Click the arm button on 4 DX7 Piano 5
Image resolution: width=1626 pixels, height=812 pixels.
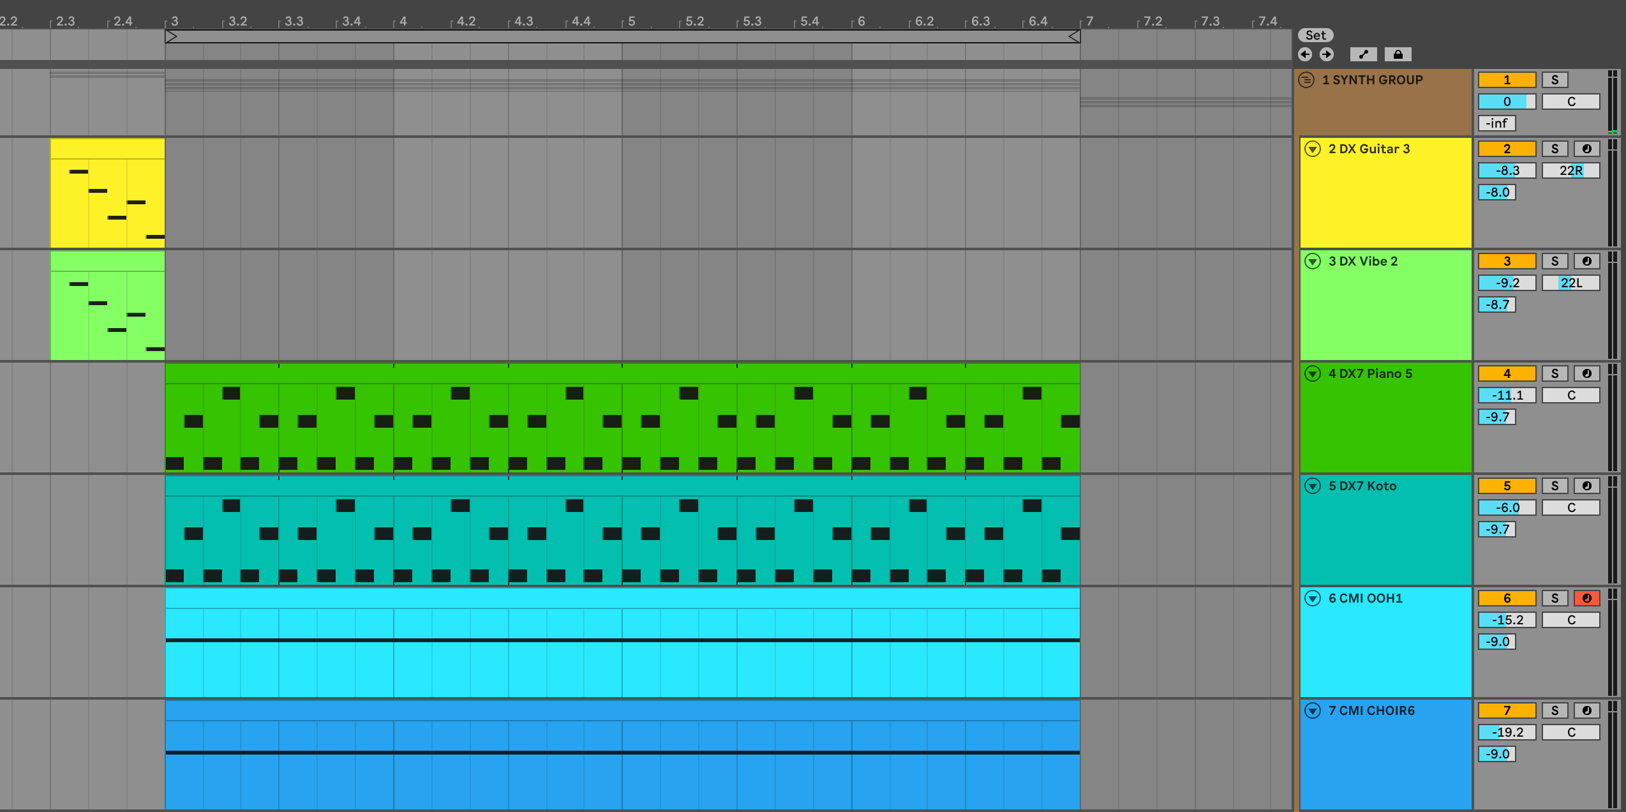pos(1586,373)
